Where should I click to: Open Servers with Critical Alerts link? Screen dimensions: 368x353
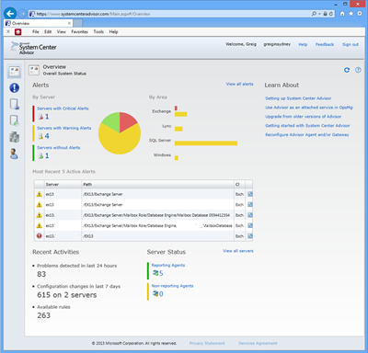click(63, 108)
